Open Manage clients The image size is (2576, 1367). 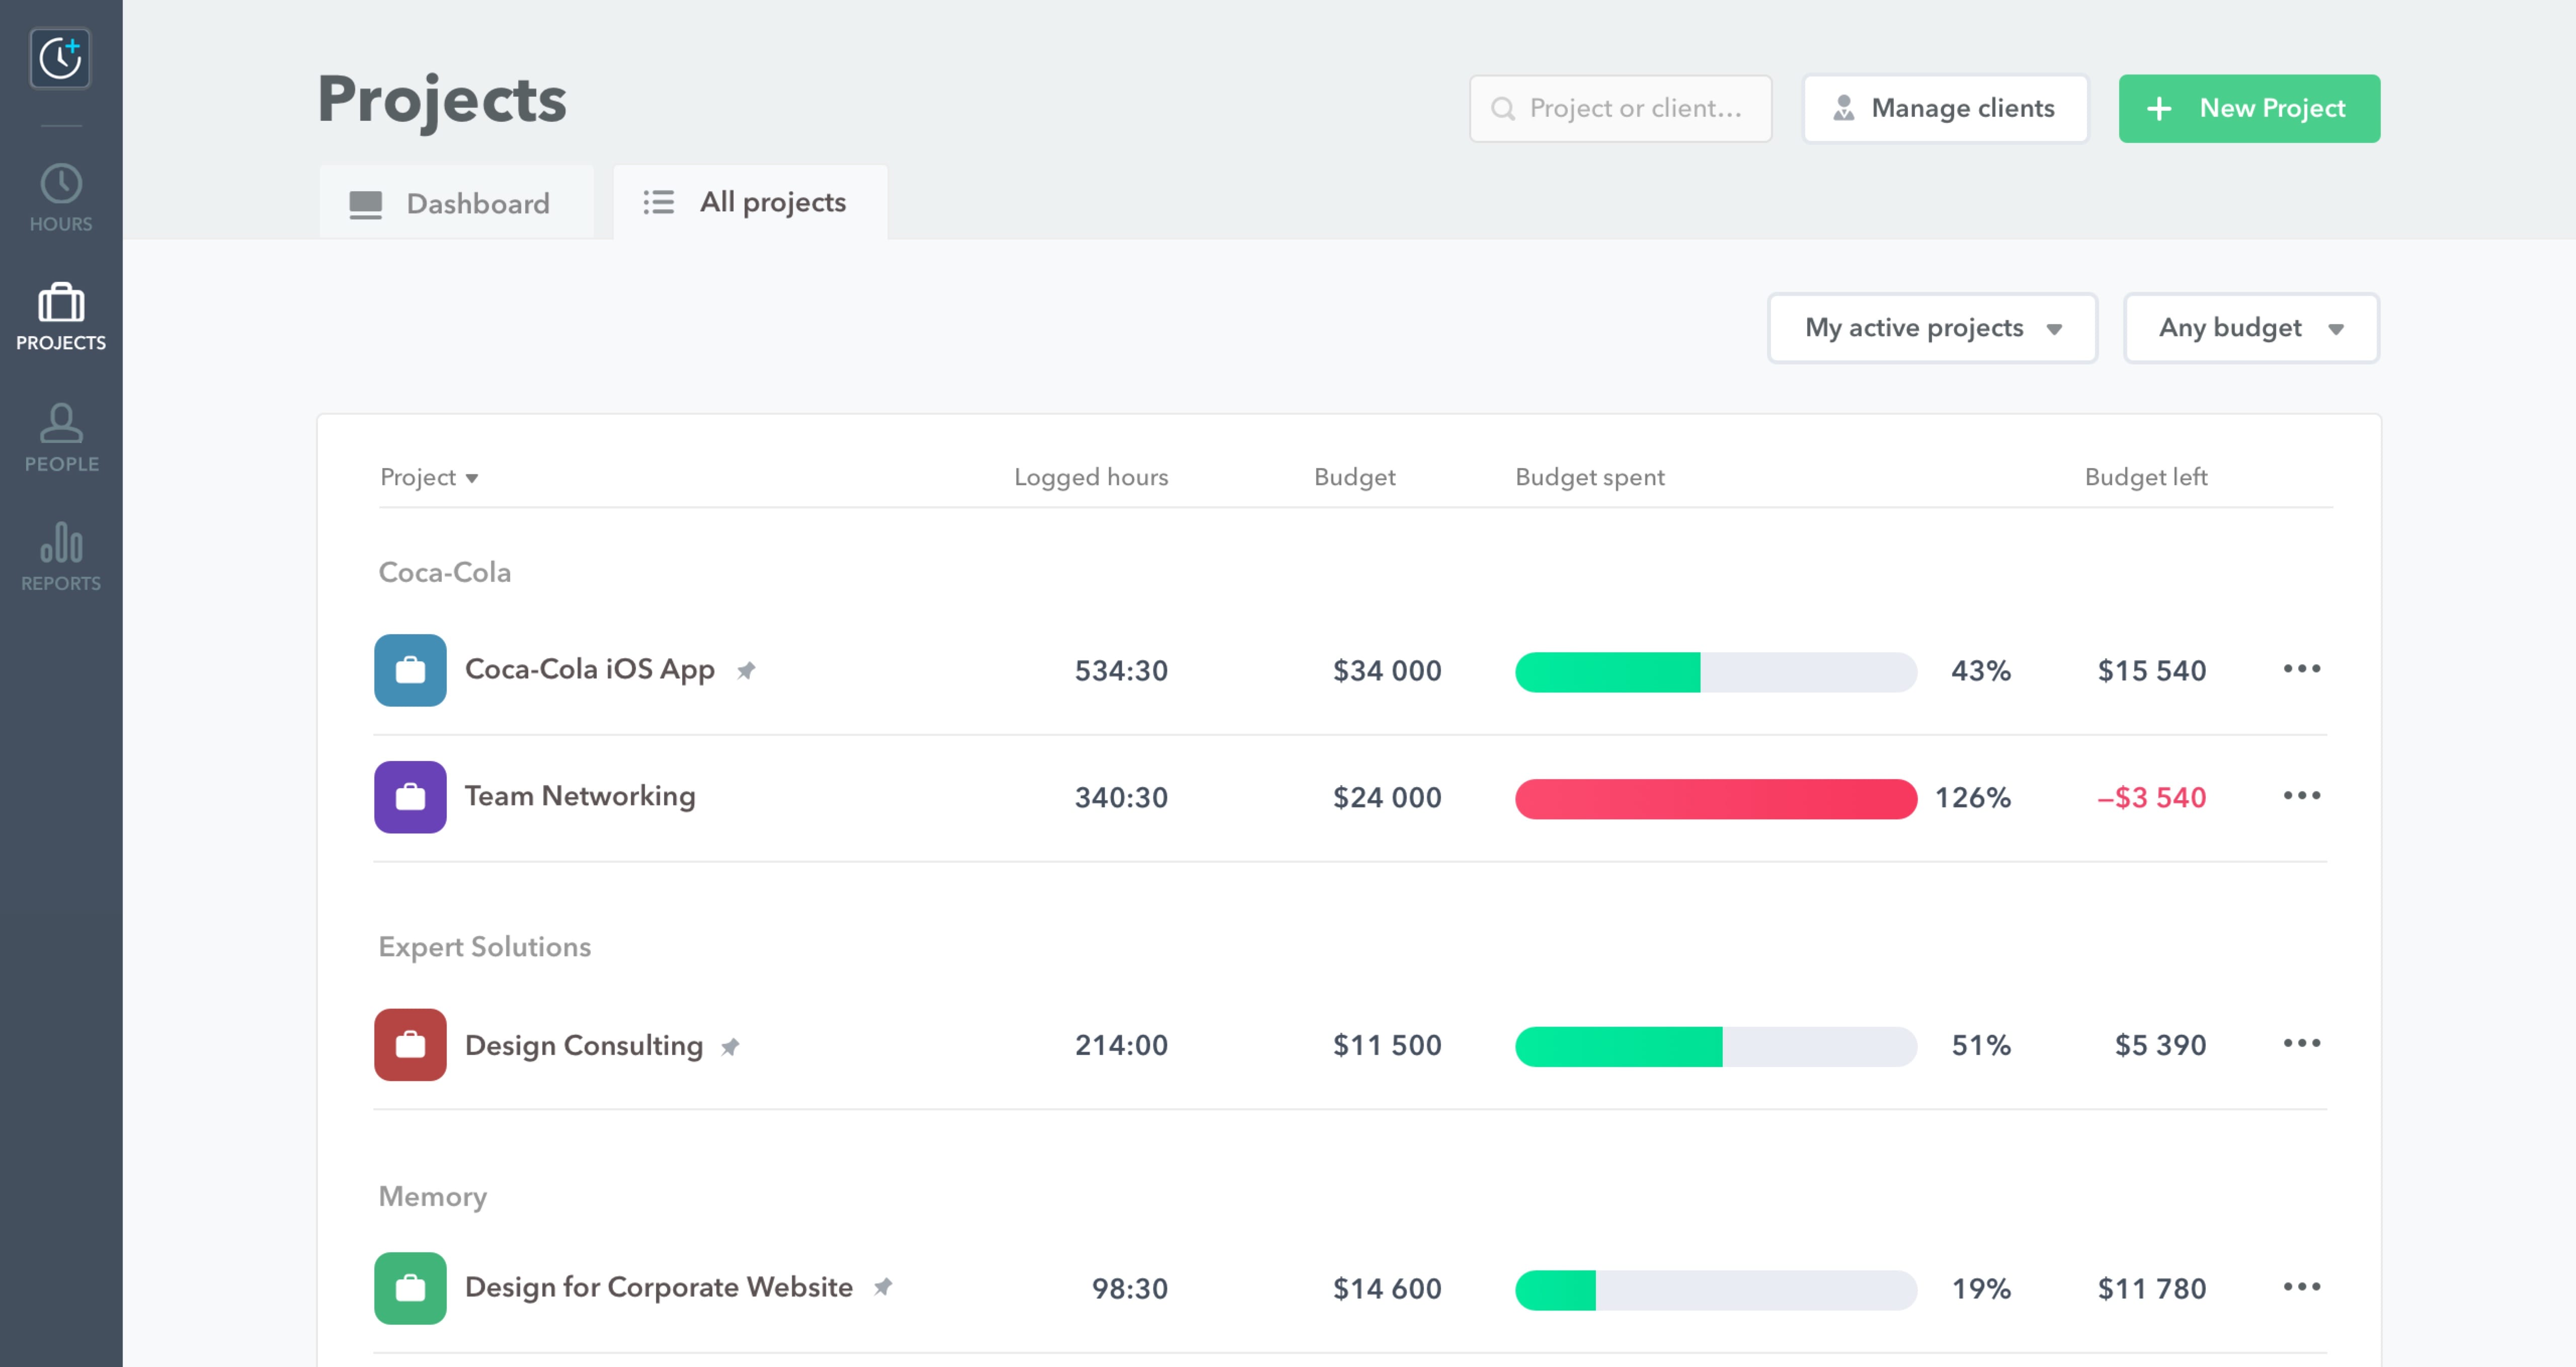click(1944, 108)
